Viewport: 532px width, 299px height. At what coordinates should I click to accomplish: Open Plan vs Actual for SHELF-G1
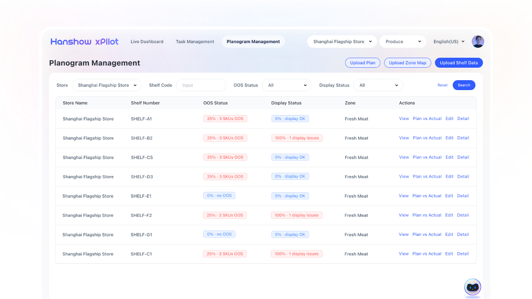[x=427, y=235]
